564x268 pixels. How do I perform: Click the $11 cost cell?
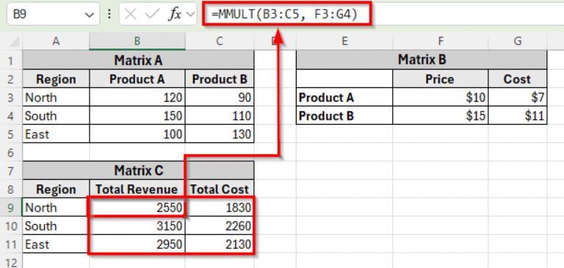pyautogui.click(x=517, y=116)
